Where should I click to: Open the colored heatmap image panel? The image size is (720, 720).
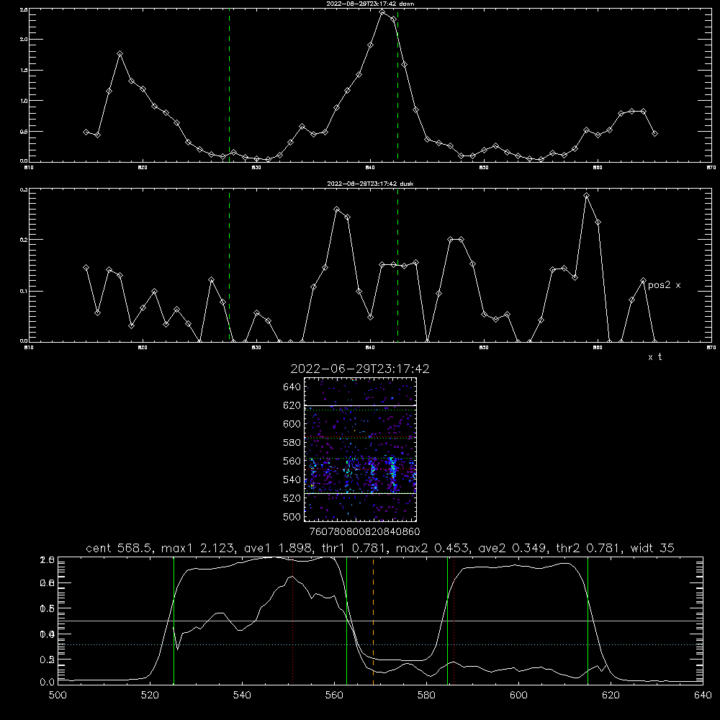360,449
